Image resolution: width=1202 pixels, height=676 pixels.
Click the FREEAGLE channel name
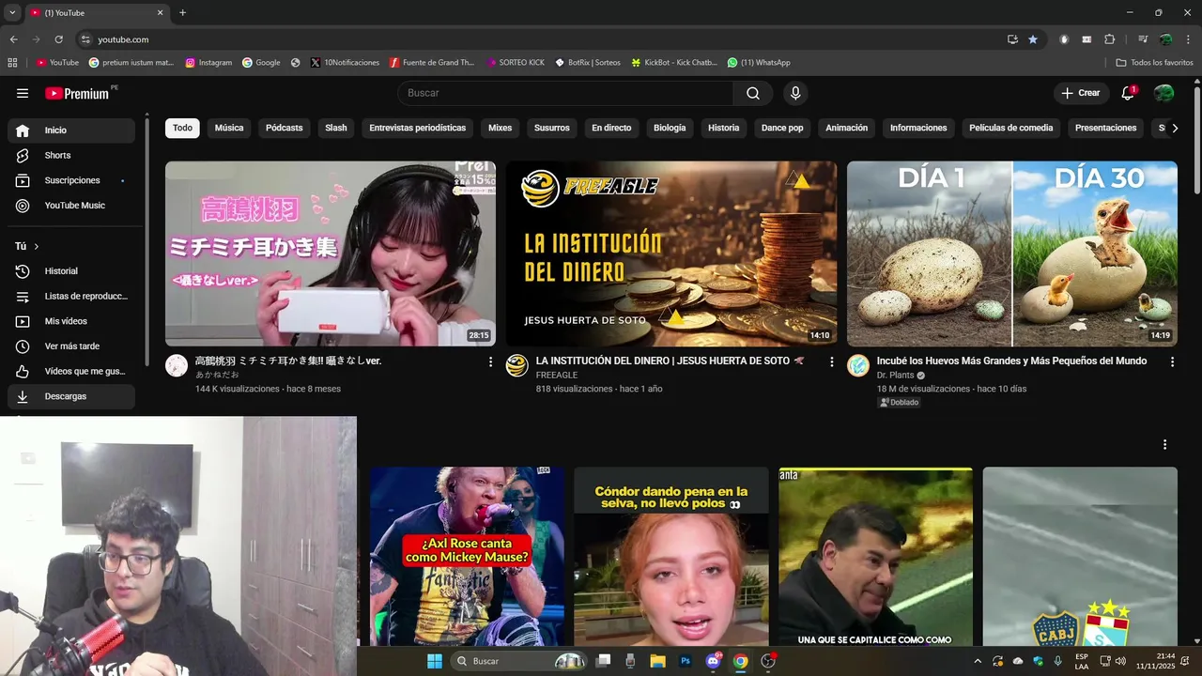coord(557,375)
